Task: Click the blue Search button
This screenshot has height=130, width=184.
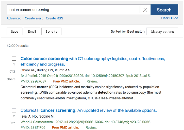Action: pyautogui.click(x=164, y=10)
